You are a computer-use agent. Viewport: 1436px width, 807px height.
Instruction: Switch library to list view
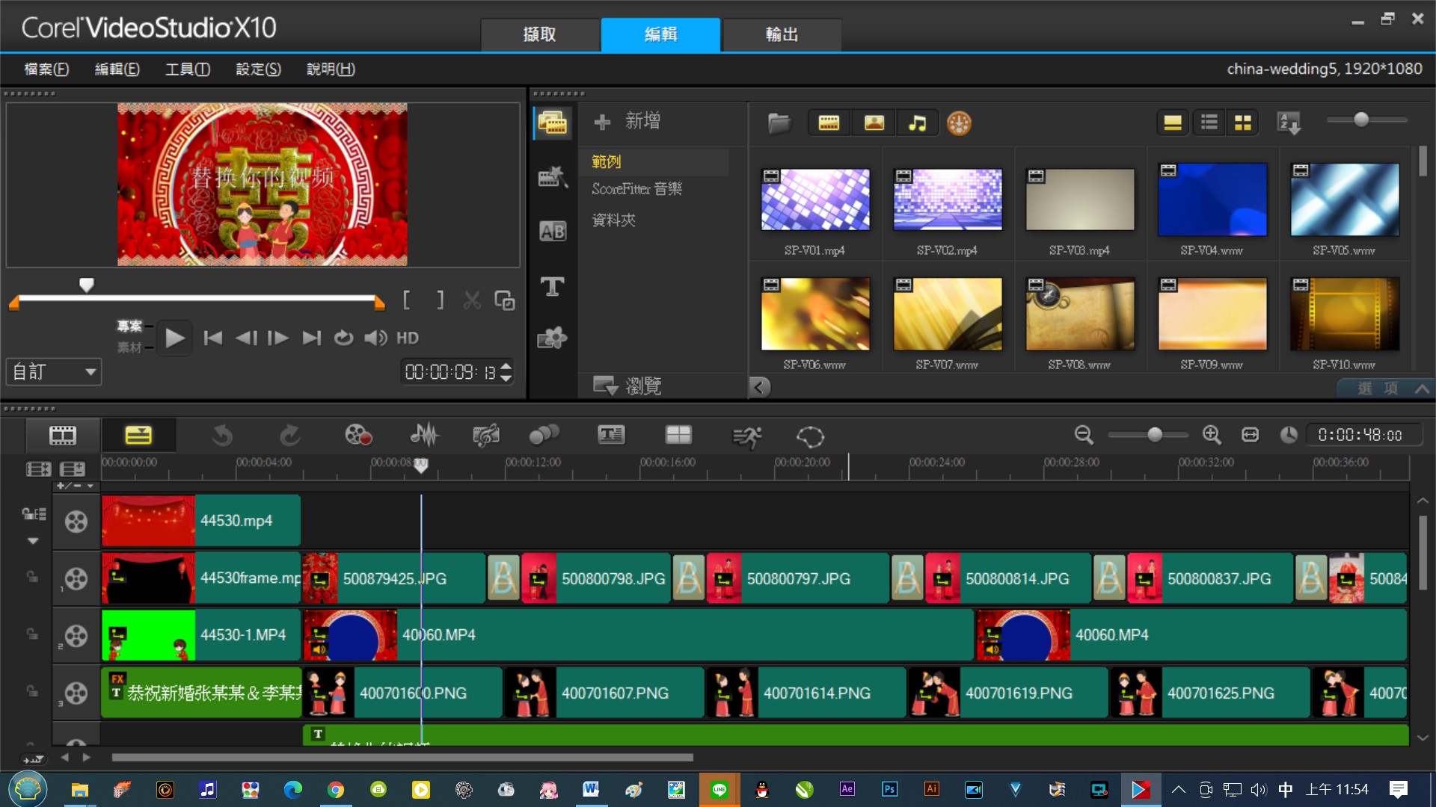1209,123
